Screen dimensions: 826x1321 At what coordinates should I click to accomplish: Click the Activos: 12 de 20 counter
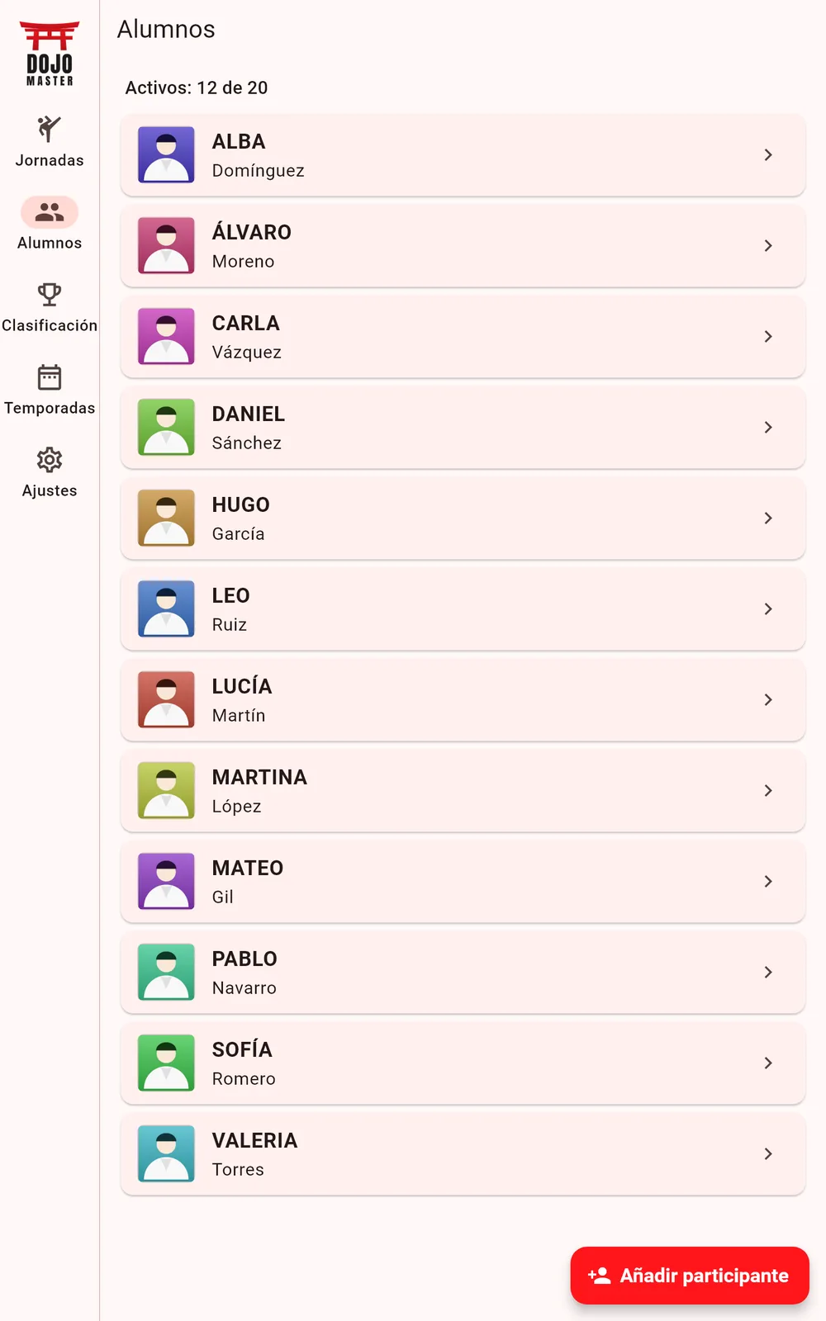coord(197,88)
